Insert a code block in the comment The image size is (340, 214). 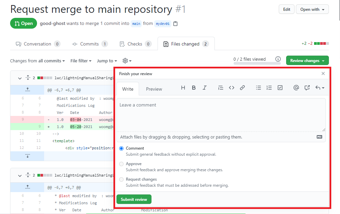tap(231, 88)
